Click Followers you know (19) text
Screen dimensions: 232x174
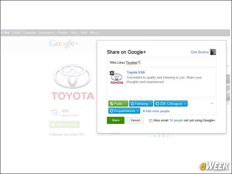[67, 134]
